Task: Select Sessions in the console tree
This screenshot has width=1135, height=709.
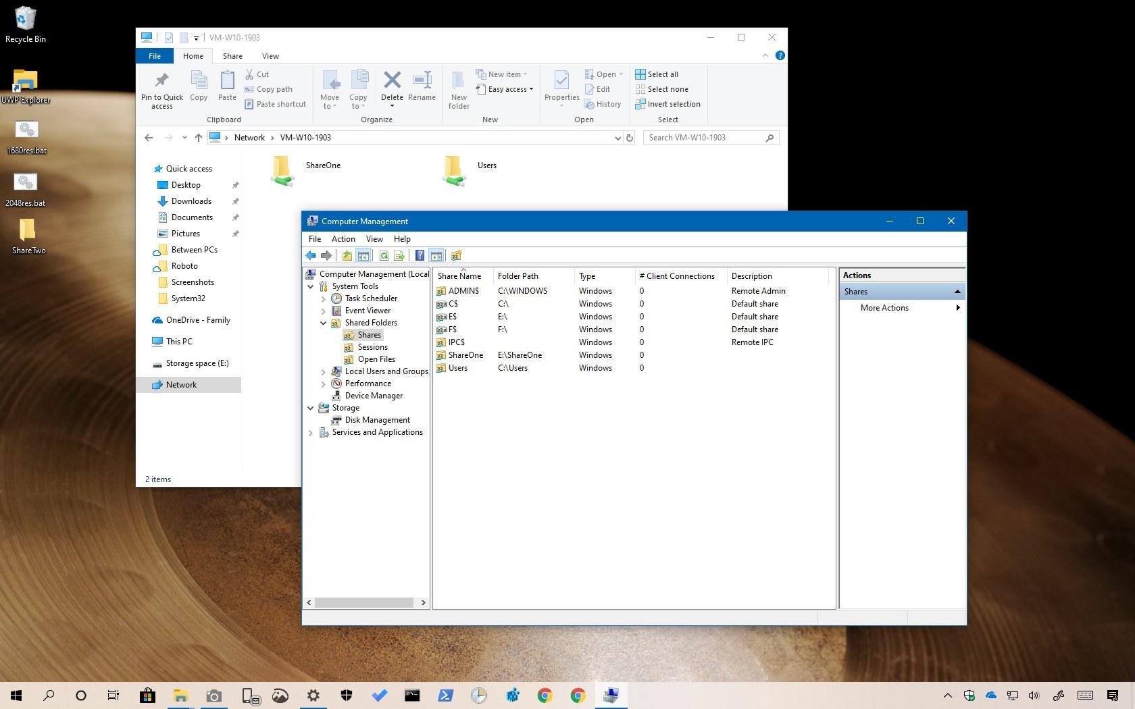Action: pos(365,347)
